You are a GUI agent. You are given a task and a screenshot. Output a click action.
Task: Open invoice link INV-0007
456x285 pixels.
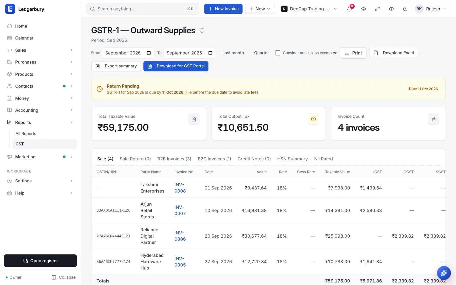click(x=180, y=210)
